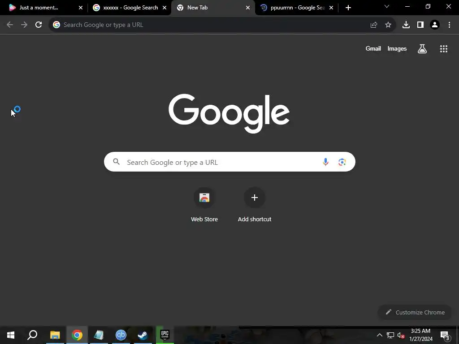Toggle the side panel icon

420,25
